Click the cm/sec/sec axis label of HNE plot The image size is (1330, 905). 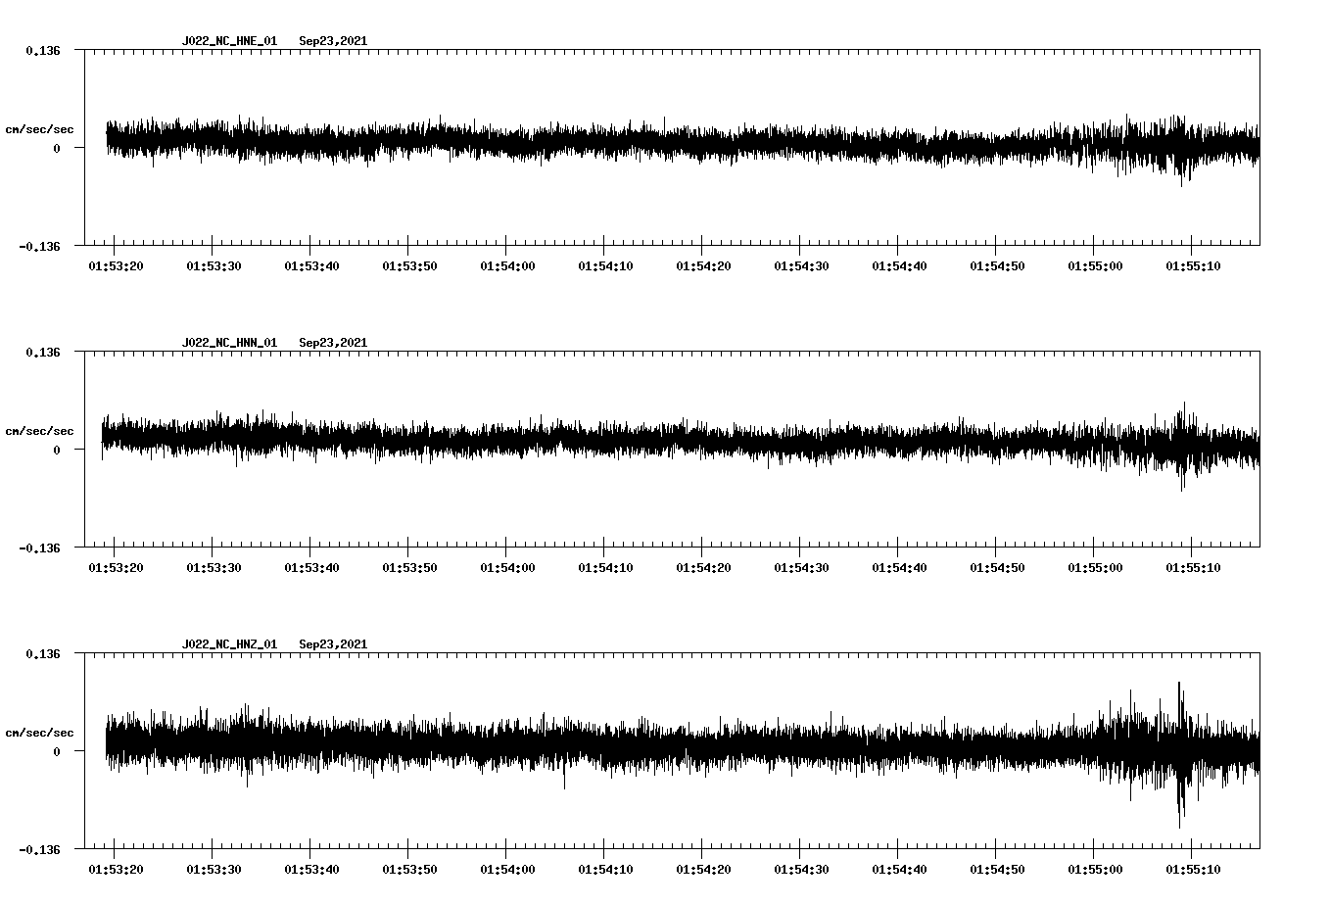39,129
